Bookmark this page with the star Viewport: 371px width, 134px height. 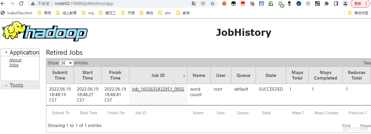point(213,4)
